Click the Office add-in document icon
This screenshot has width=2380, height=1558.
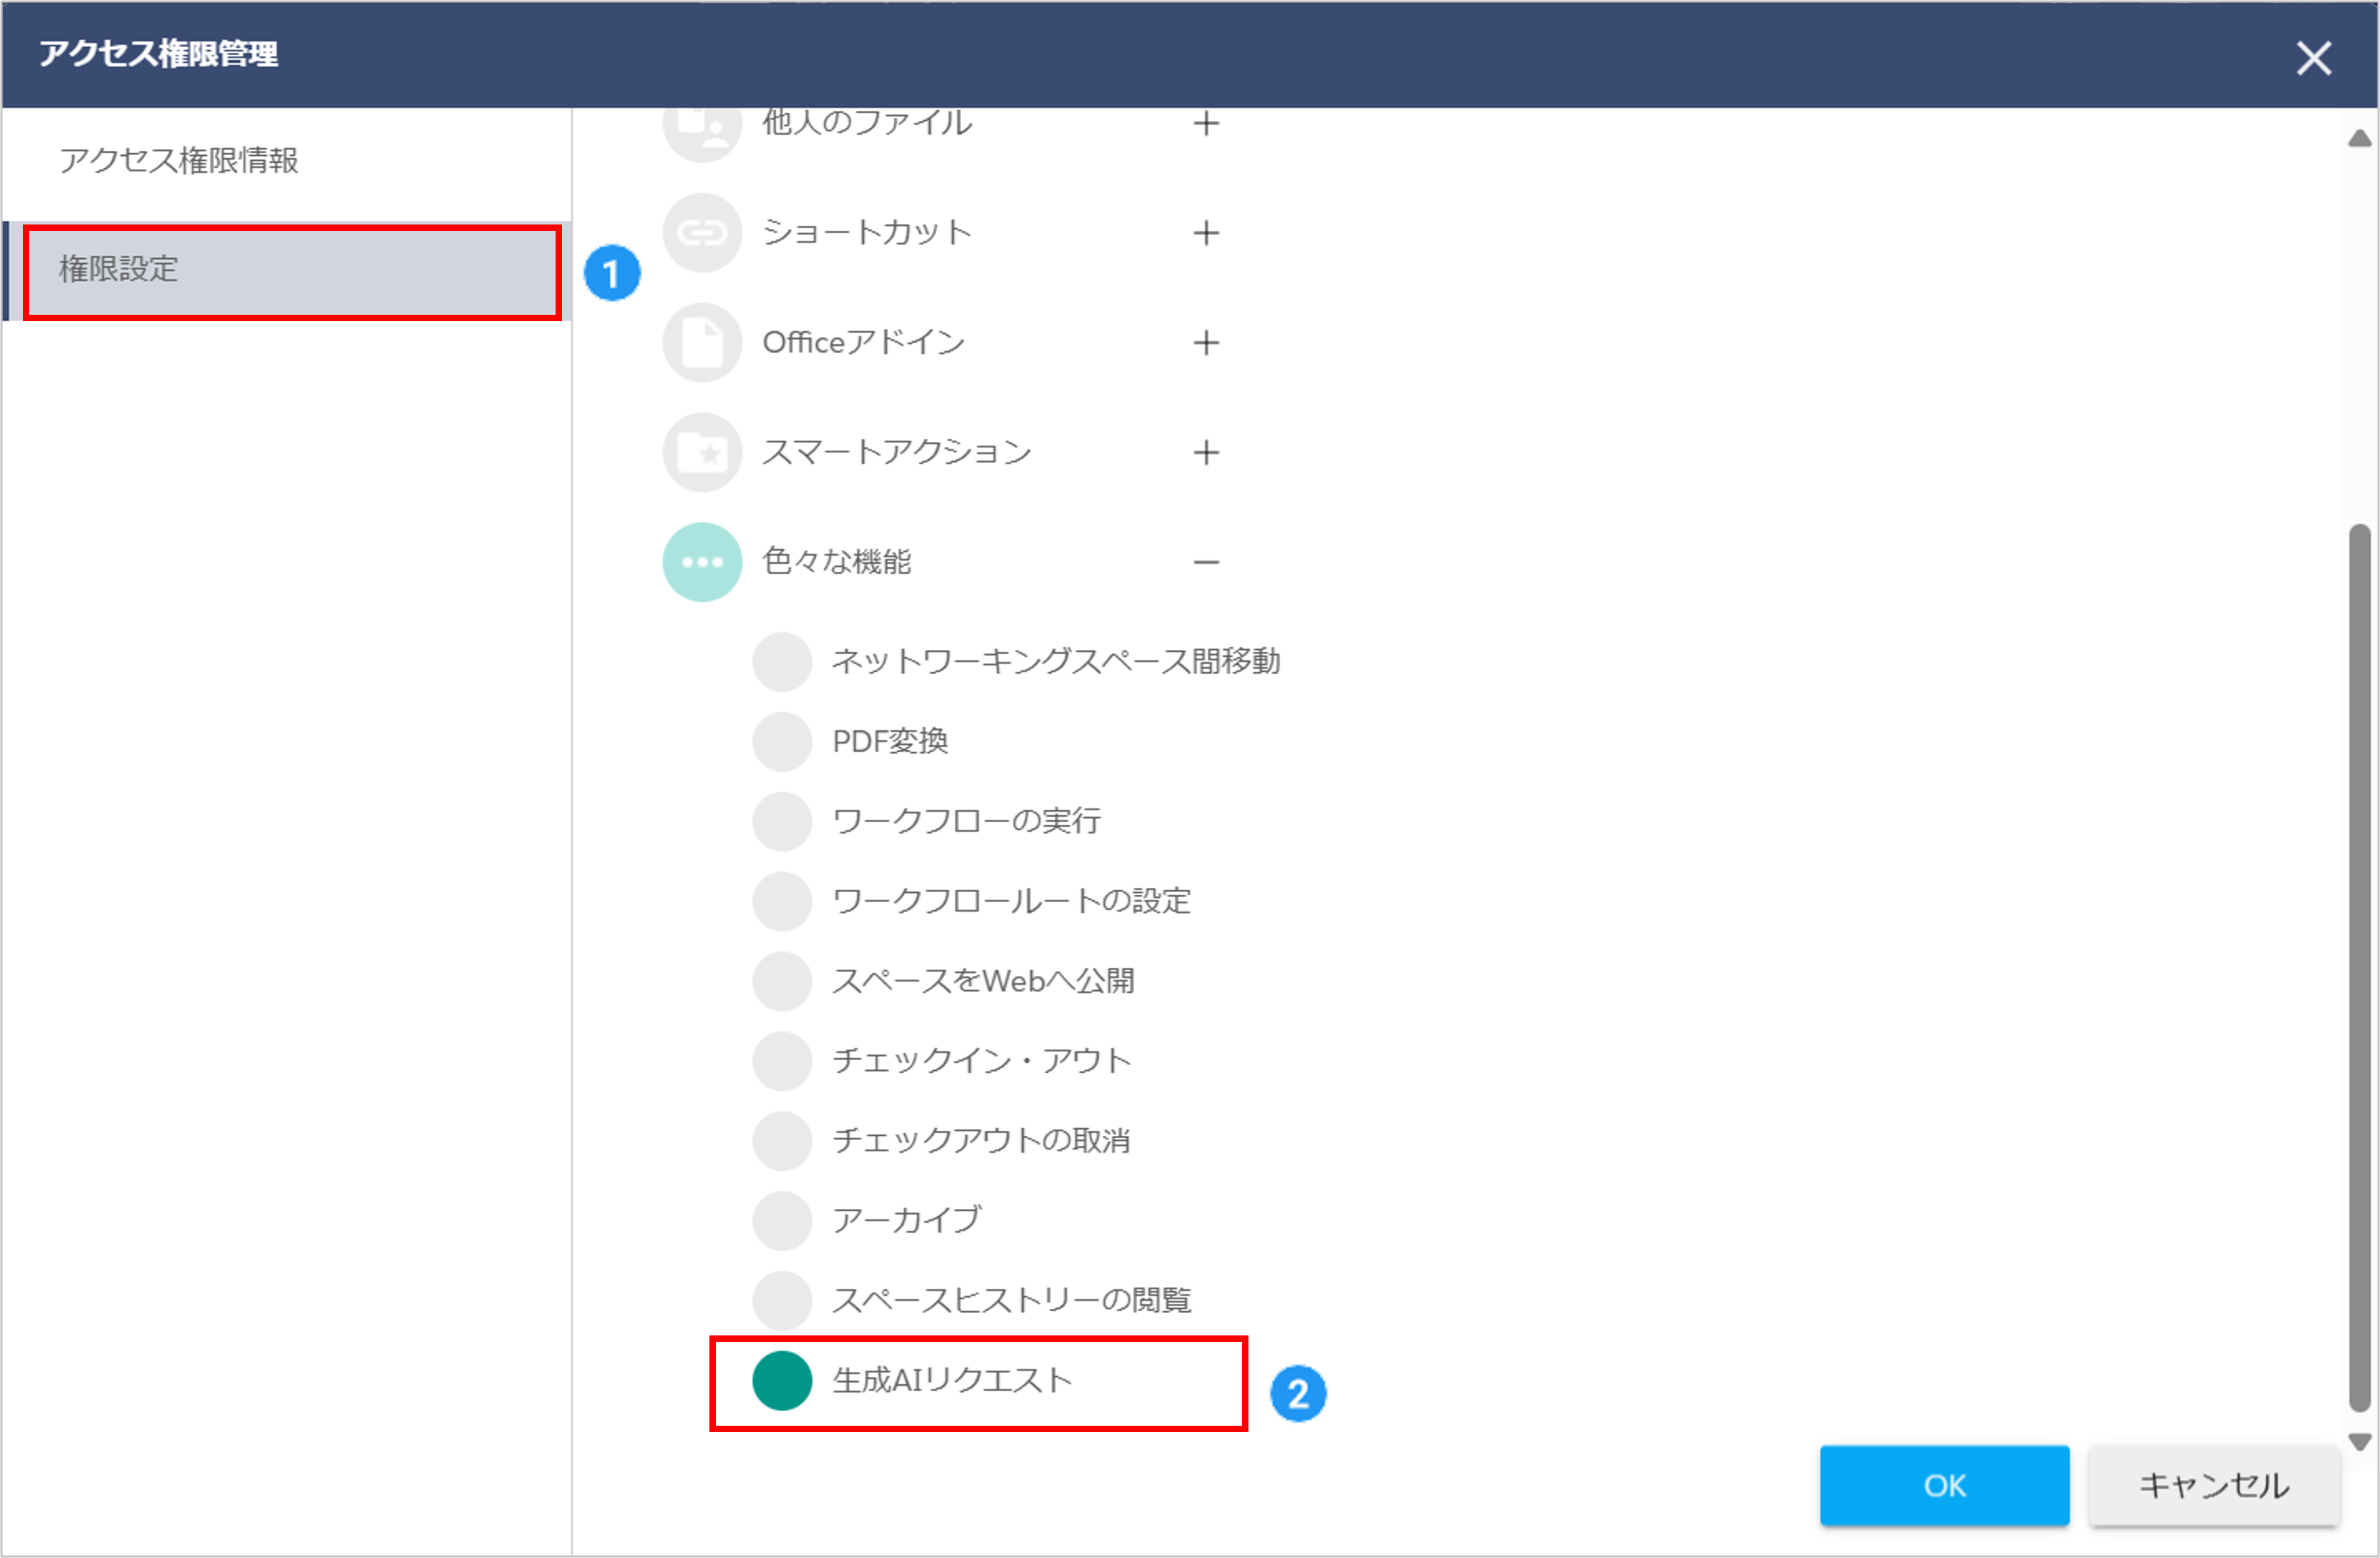pyautogui.click(x=702, y=343)
